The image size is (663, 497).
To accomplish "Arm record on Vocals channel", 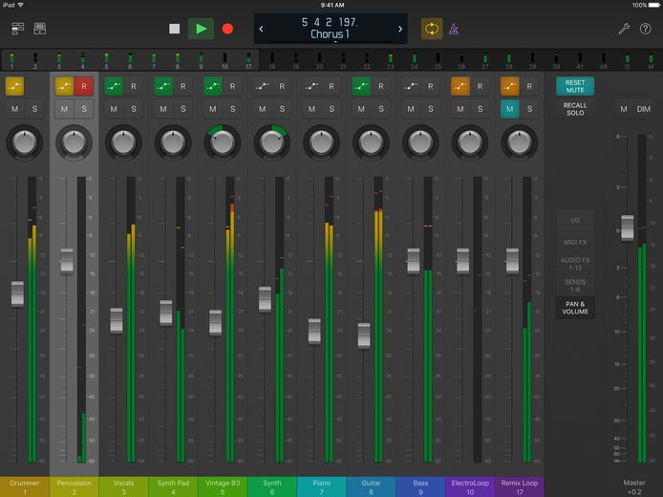I will pos(134,86).
